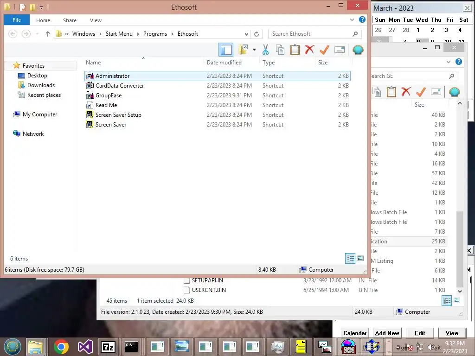Switch to the Home ribbon tab
This screenshot has height=356, width=475.
pos(43,20)
